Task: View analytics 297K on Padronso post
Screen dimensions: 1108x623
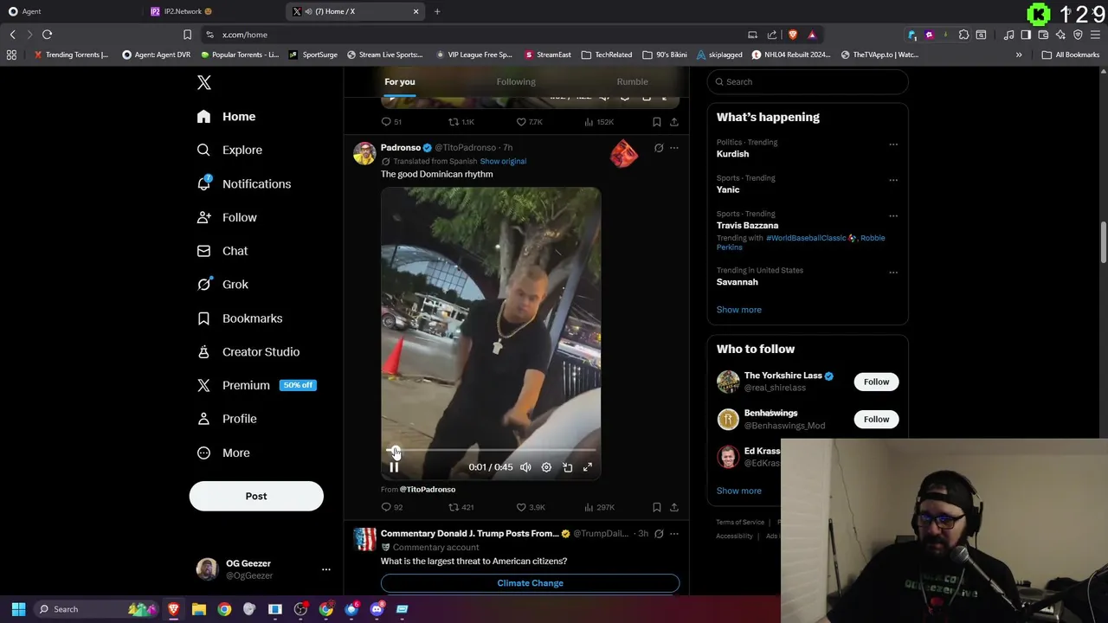Action: [599, 507]
